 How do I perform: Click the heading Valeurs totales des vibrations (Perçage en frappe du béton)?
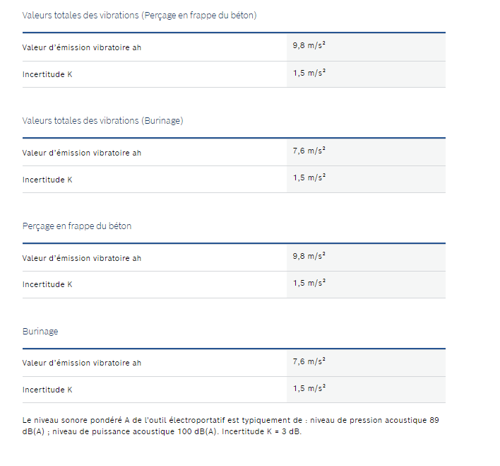[139, 16]
